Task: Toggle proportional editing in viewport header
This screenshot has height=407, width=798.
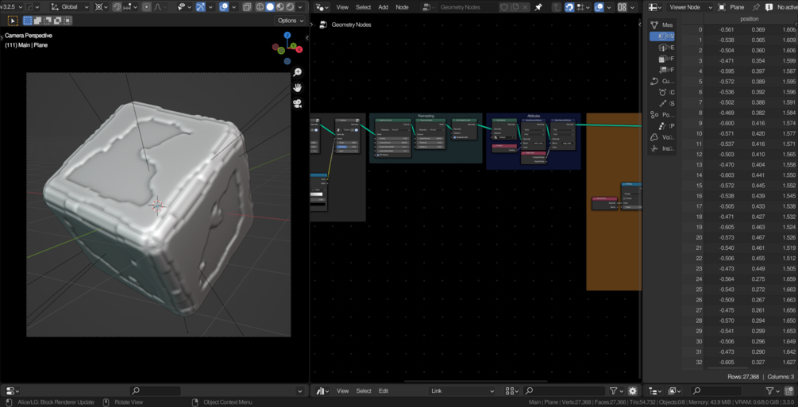Action: pos(147,7)
